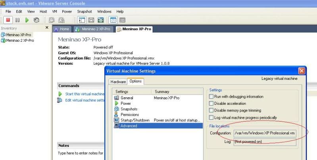Switch to the Hardware tab in settings

118,82
